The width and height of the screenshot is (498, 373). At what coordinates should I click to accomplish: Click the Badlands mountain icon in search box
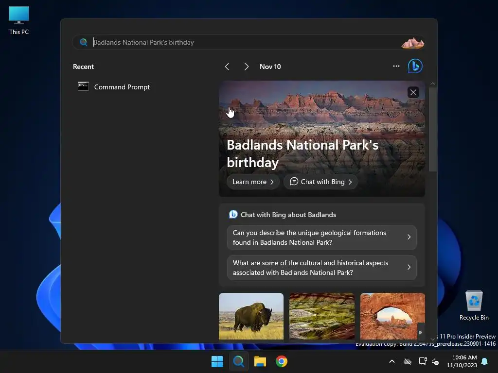(x=412, y=43)
